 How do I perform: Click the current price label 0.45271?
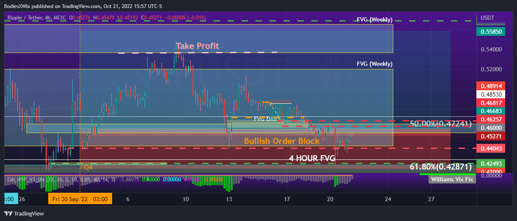click(x=491, y=136)
